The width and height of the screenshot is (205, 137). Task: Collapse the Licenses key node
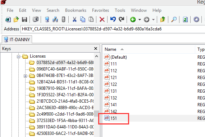(18, 57)
